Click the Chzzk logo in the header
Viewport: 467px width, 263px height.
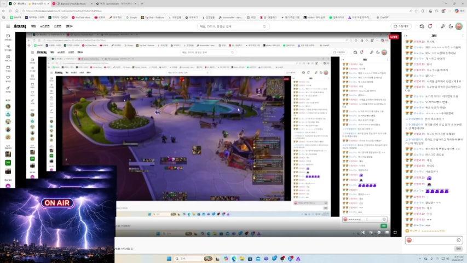[20, 26]
